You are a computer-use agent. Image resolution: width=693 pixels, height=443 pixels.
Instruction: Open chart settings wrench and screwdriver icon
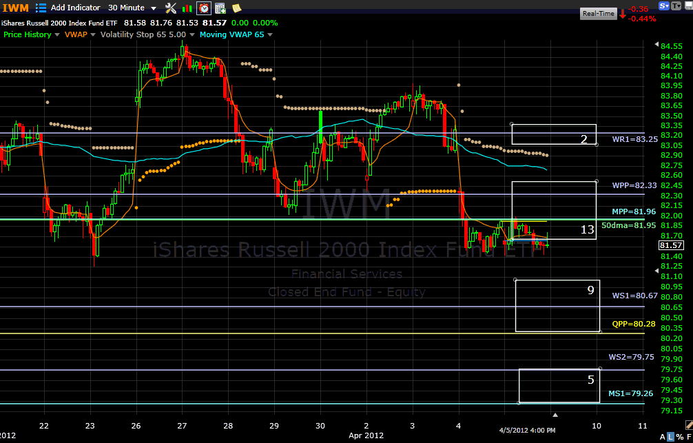tap(171, 8)
